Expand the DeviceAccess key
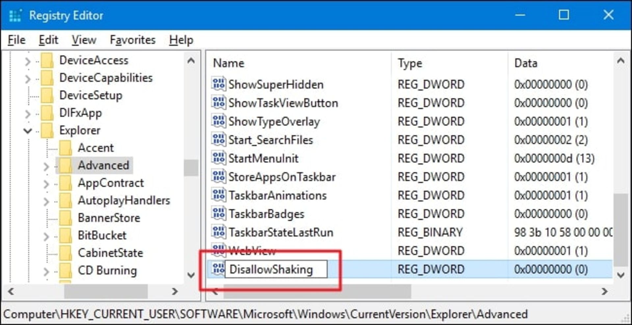The image size is (632, 325). coord(28,61)
